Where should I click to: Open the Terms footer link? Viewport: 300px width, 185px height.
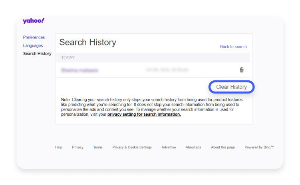pyautogui.click(x=98, y=147)
